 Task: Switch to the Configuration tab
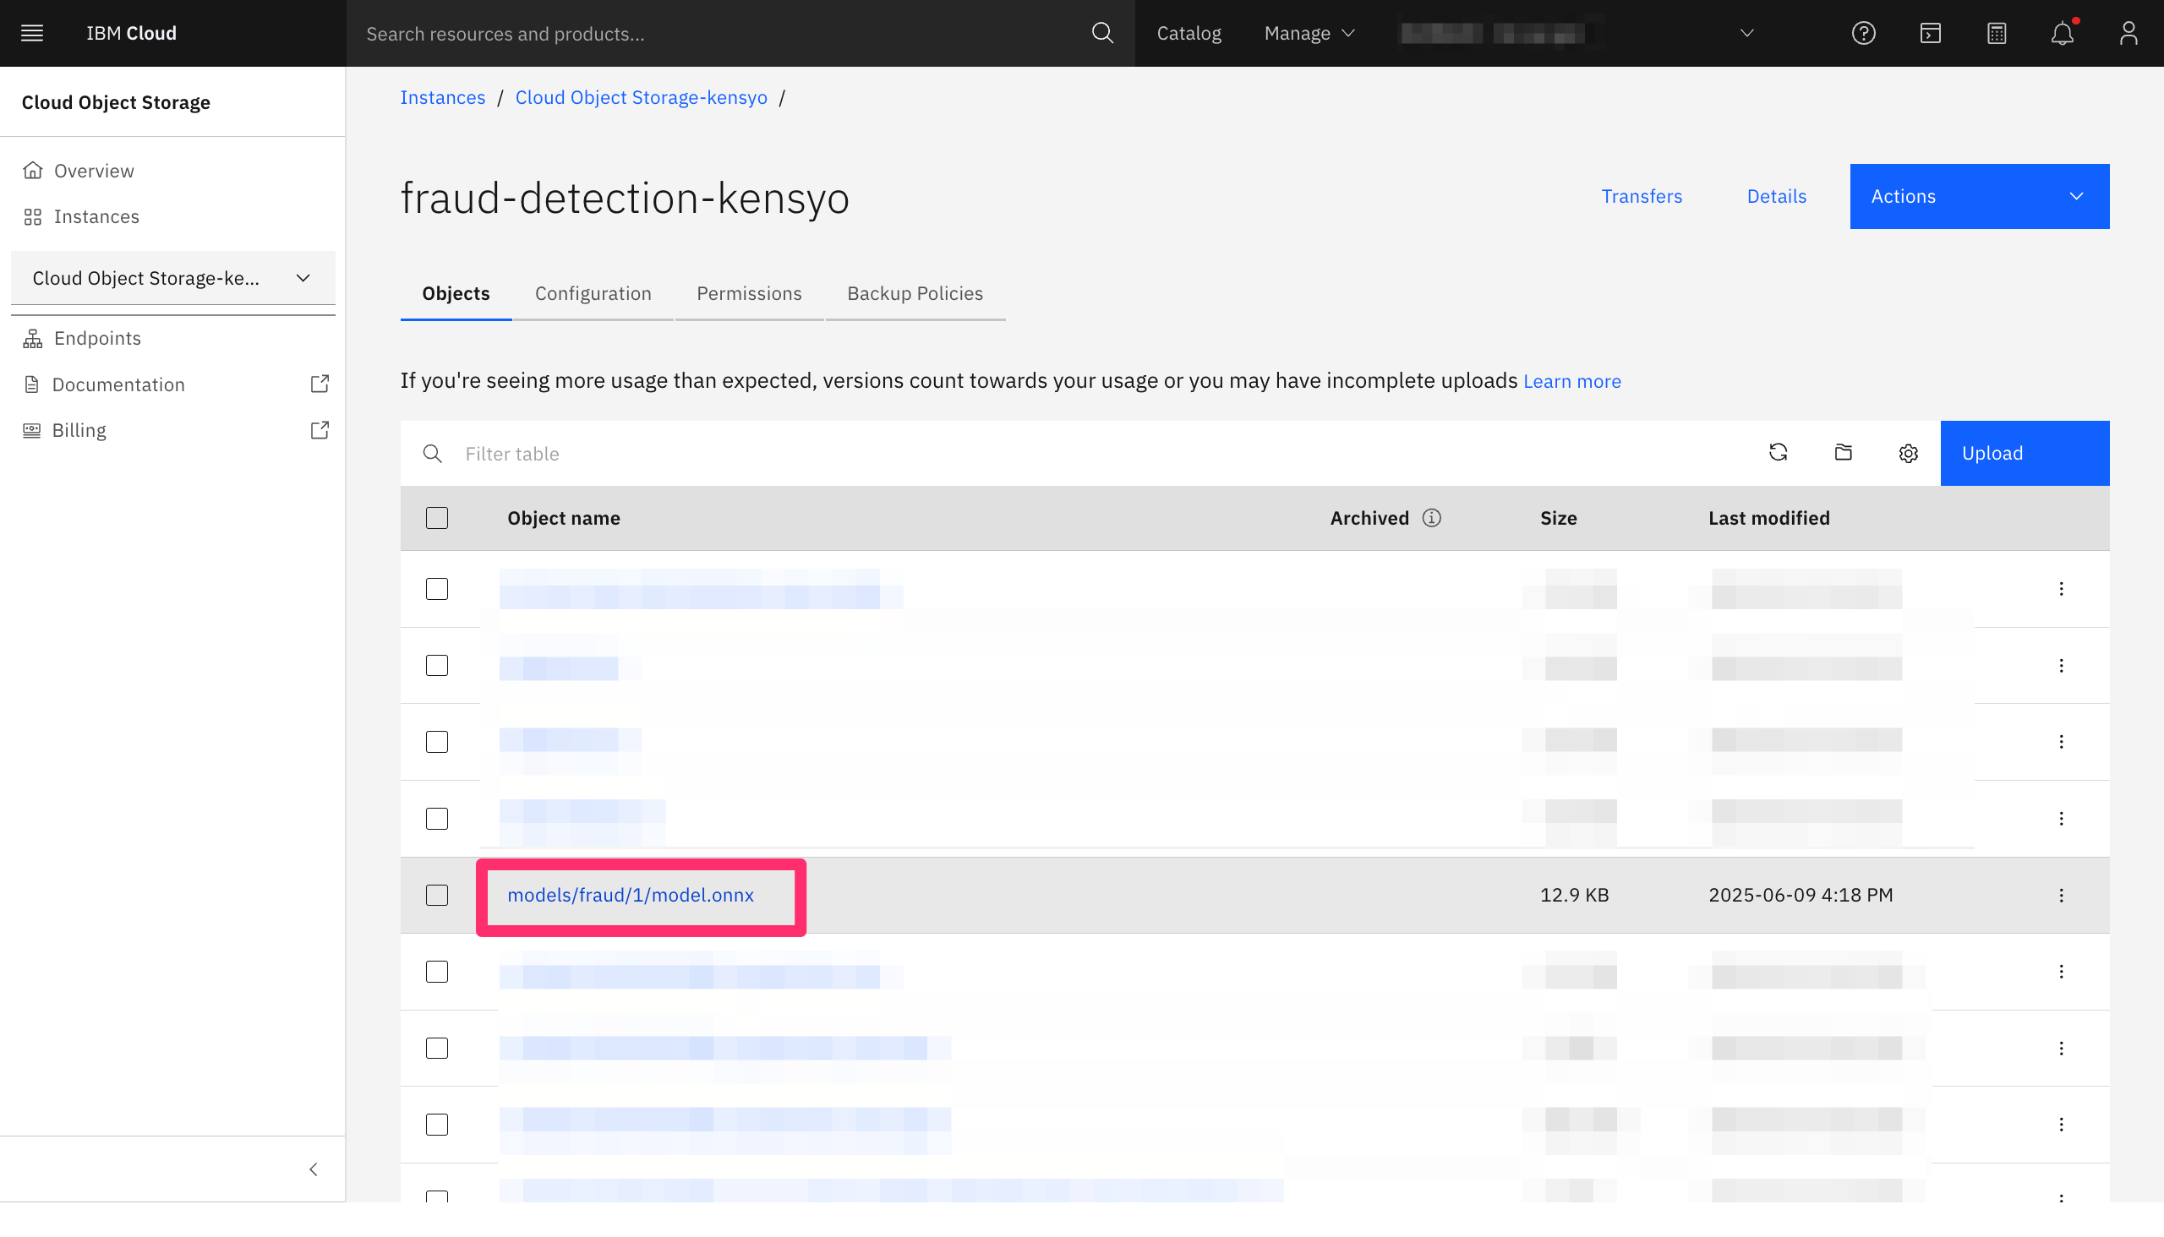tap(593, 293)
